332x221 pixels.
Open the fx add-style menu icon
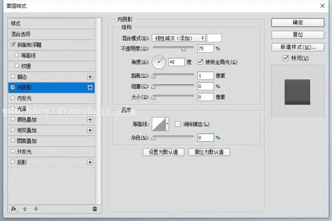(14, 209)
